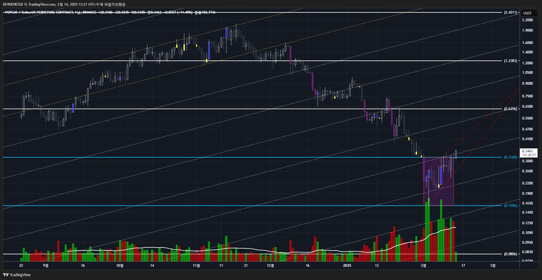Click the 0.1900 price axis label
This screenshot has width=542, height=280.
[528, 194]
